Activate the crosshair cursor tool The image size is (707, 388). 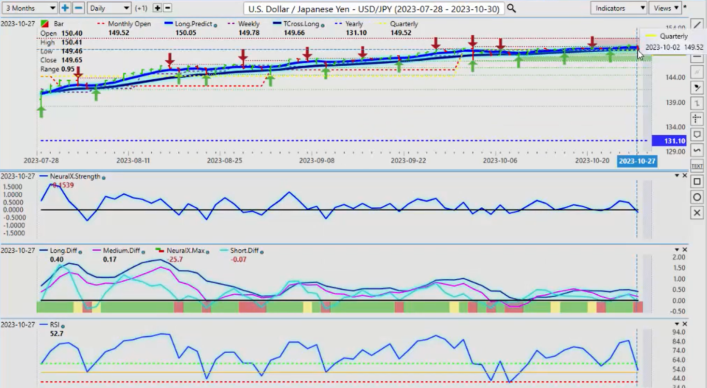697,119
